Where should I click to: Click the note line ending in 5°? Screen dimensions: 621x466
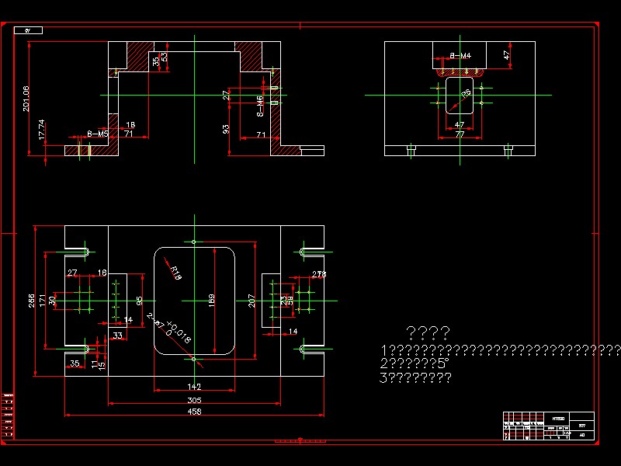coord(415,363)
